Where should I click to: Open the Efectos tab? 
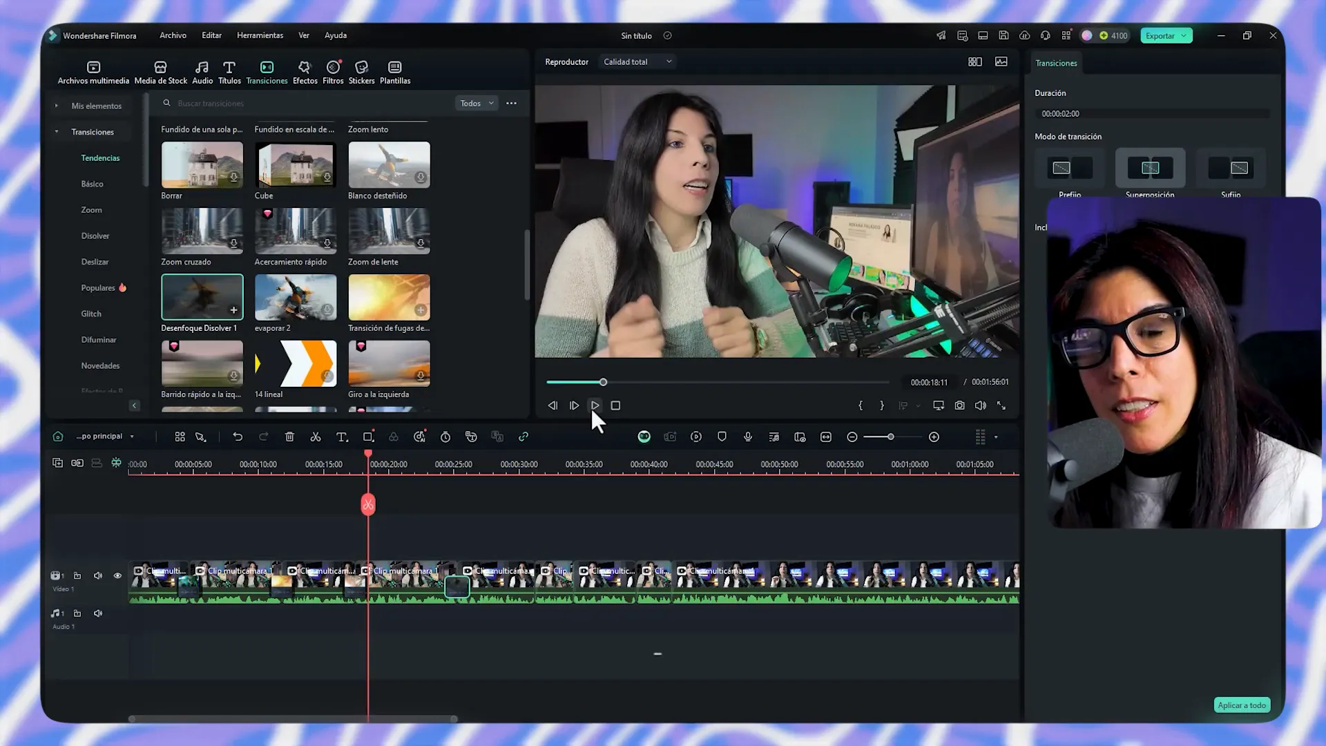(305, 73)
